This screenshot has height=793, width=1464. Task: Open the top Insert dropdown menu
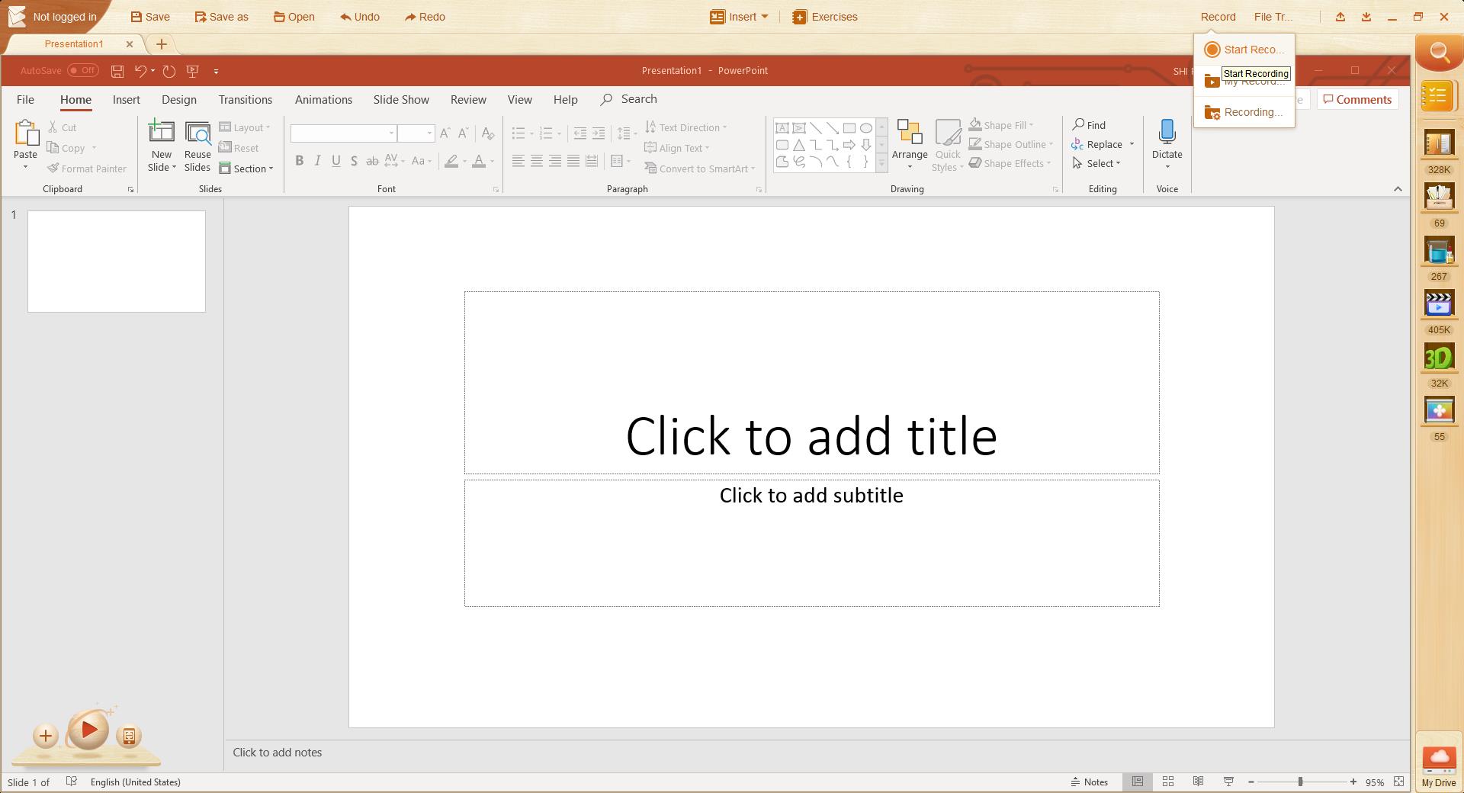click(739, 17)
